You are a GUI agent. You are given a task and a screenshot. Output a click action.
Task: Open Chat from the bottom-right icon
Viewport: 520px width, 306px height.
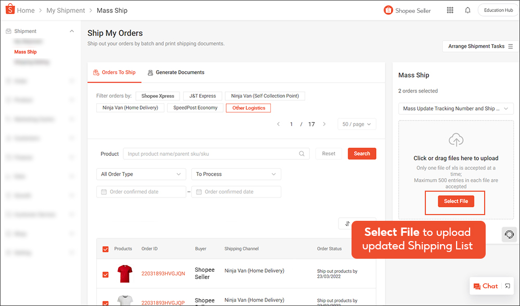[x=489, y=286]
